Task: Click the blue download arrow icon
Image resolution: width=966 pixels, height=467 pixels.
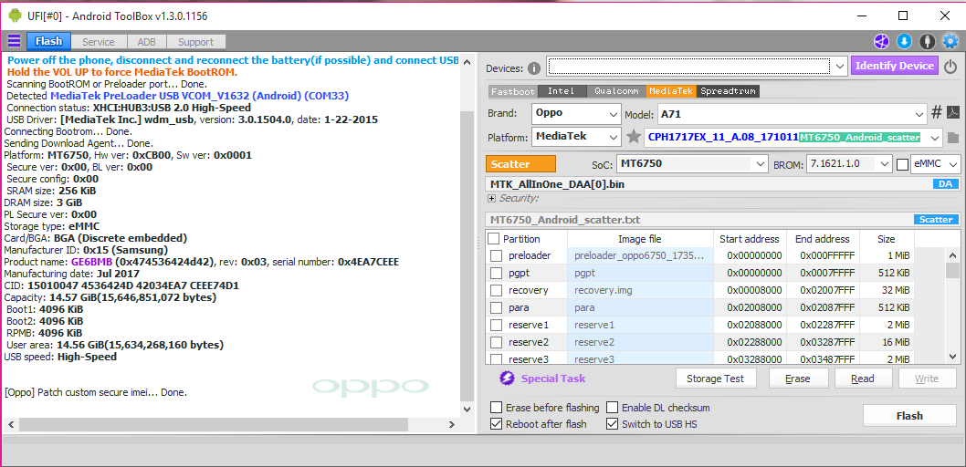Action: [x=904, y=41]
